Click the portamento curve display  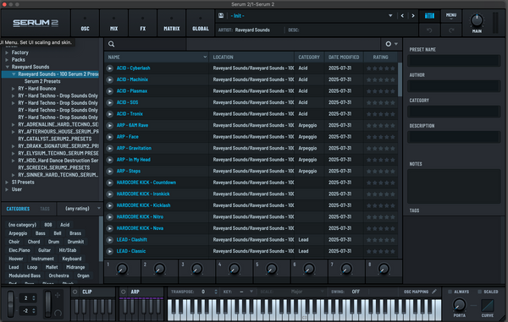click(488, 305)
